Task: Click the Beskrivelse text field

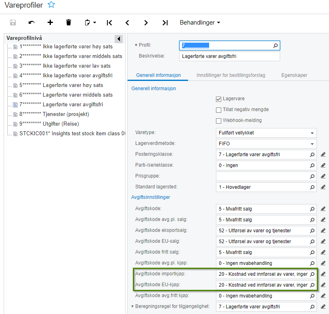Action: pyautogui.click(x=229, y=56)
